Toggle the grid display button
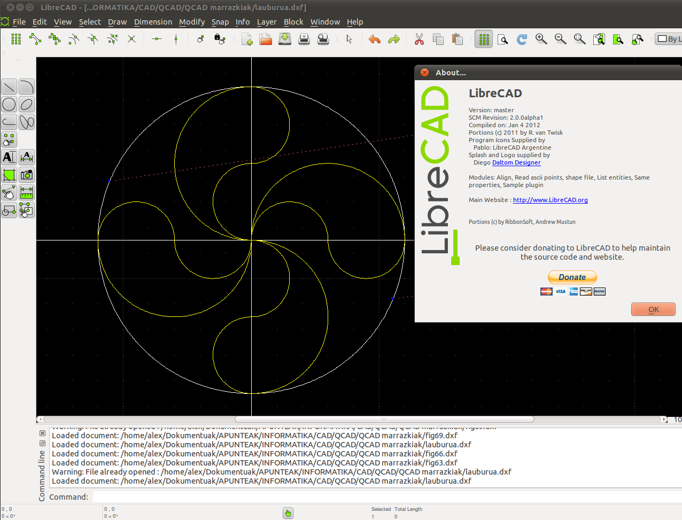Viewport: 682px width, 520px height. (484, 39)
